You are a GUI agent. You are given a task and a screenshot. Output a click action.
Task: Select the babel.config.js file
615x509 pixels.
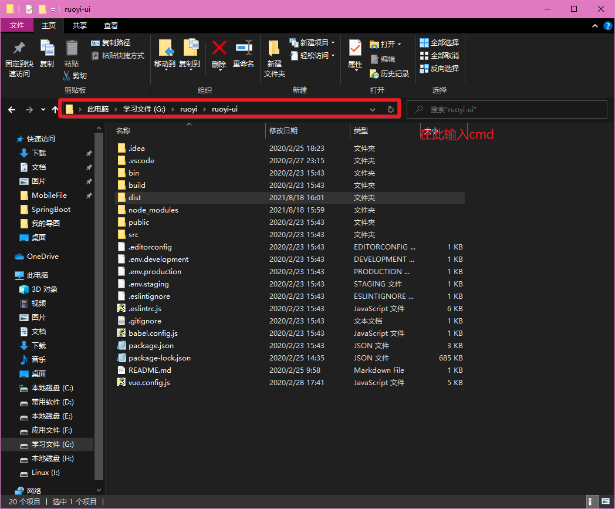click(x=153, y=333)
